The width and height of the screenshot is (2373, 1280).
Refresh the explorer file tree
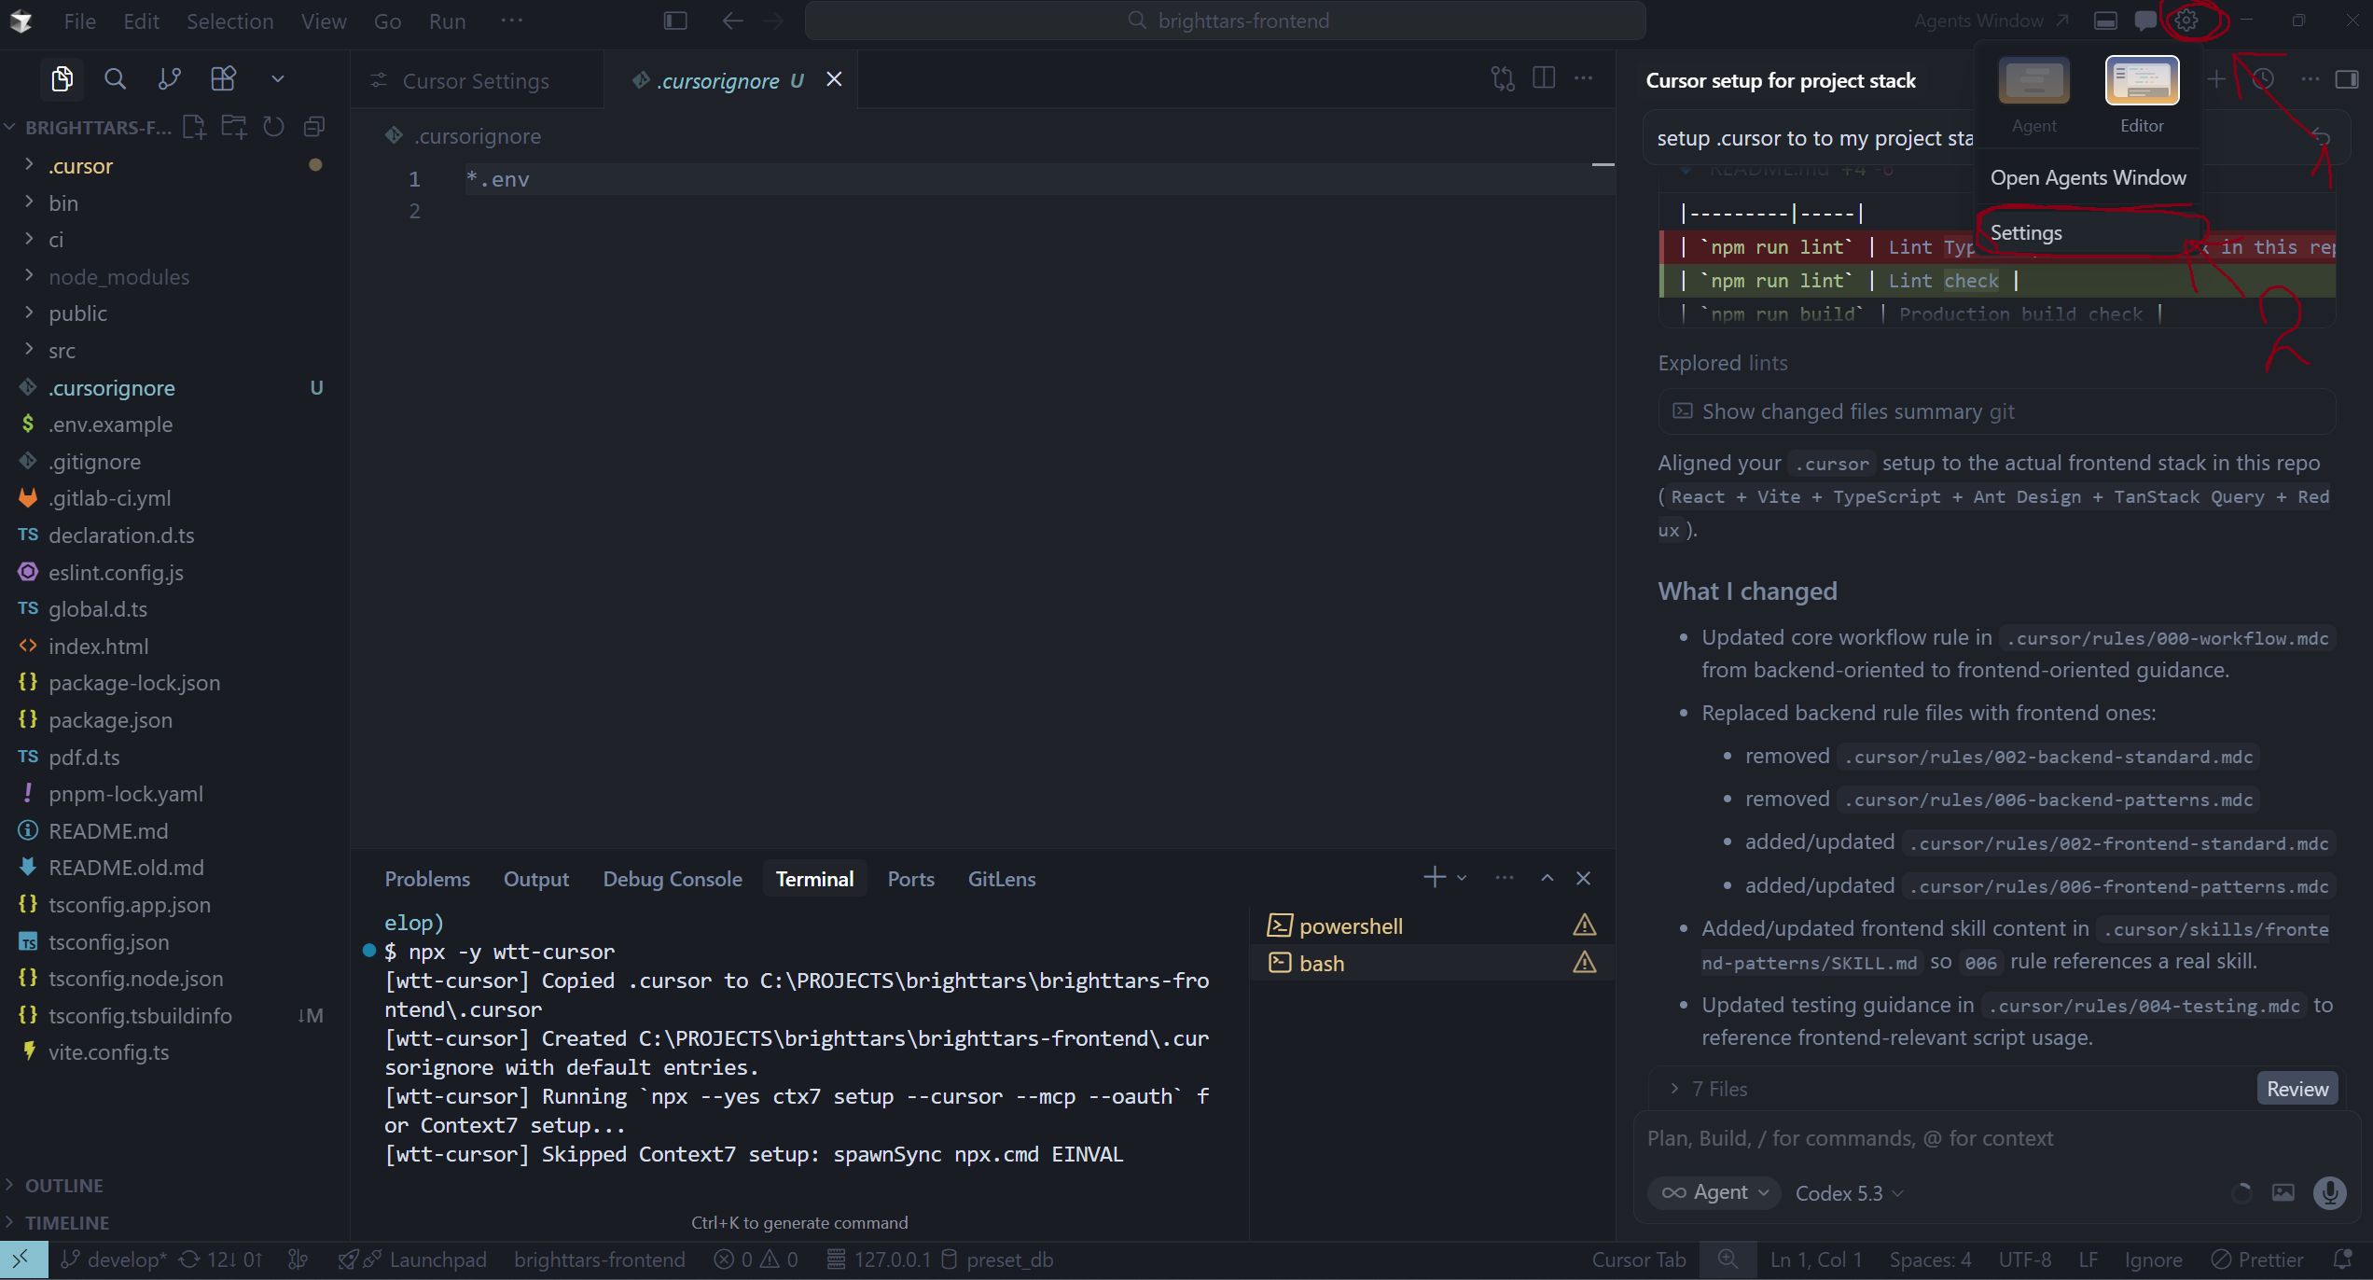(273, 127)
